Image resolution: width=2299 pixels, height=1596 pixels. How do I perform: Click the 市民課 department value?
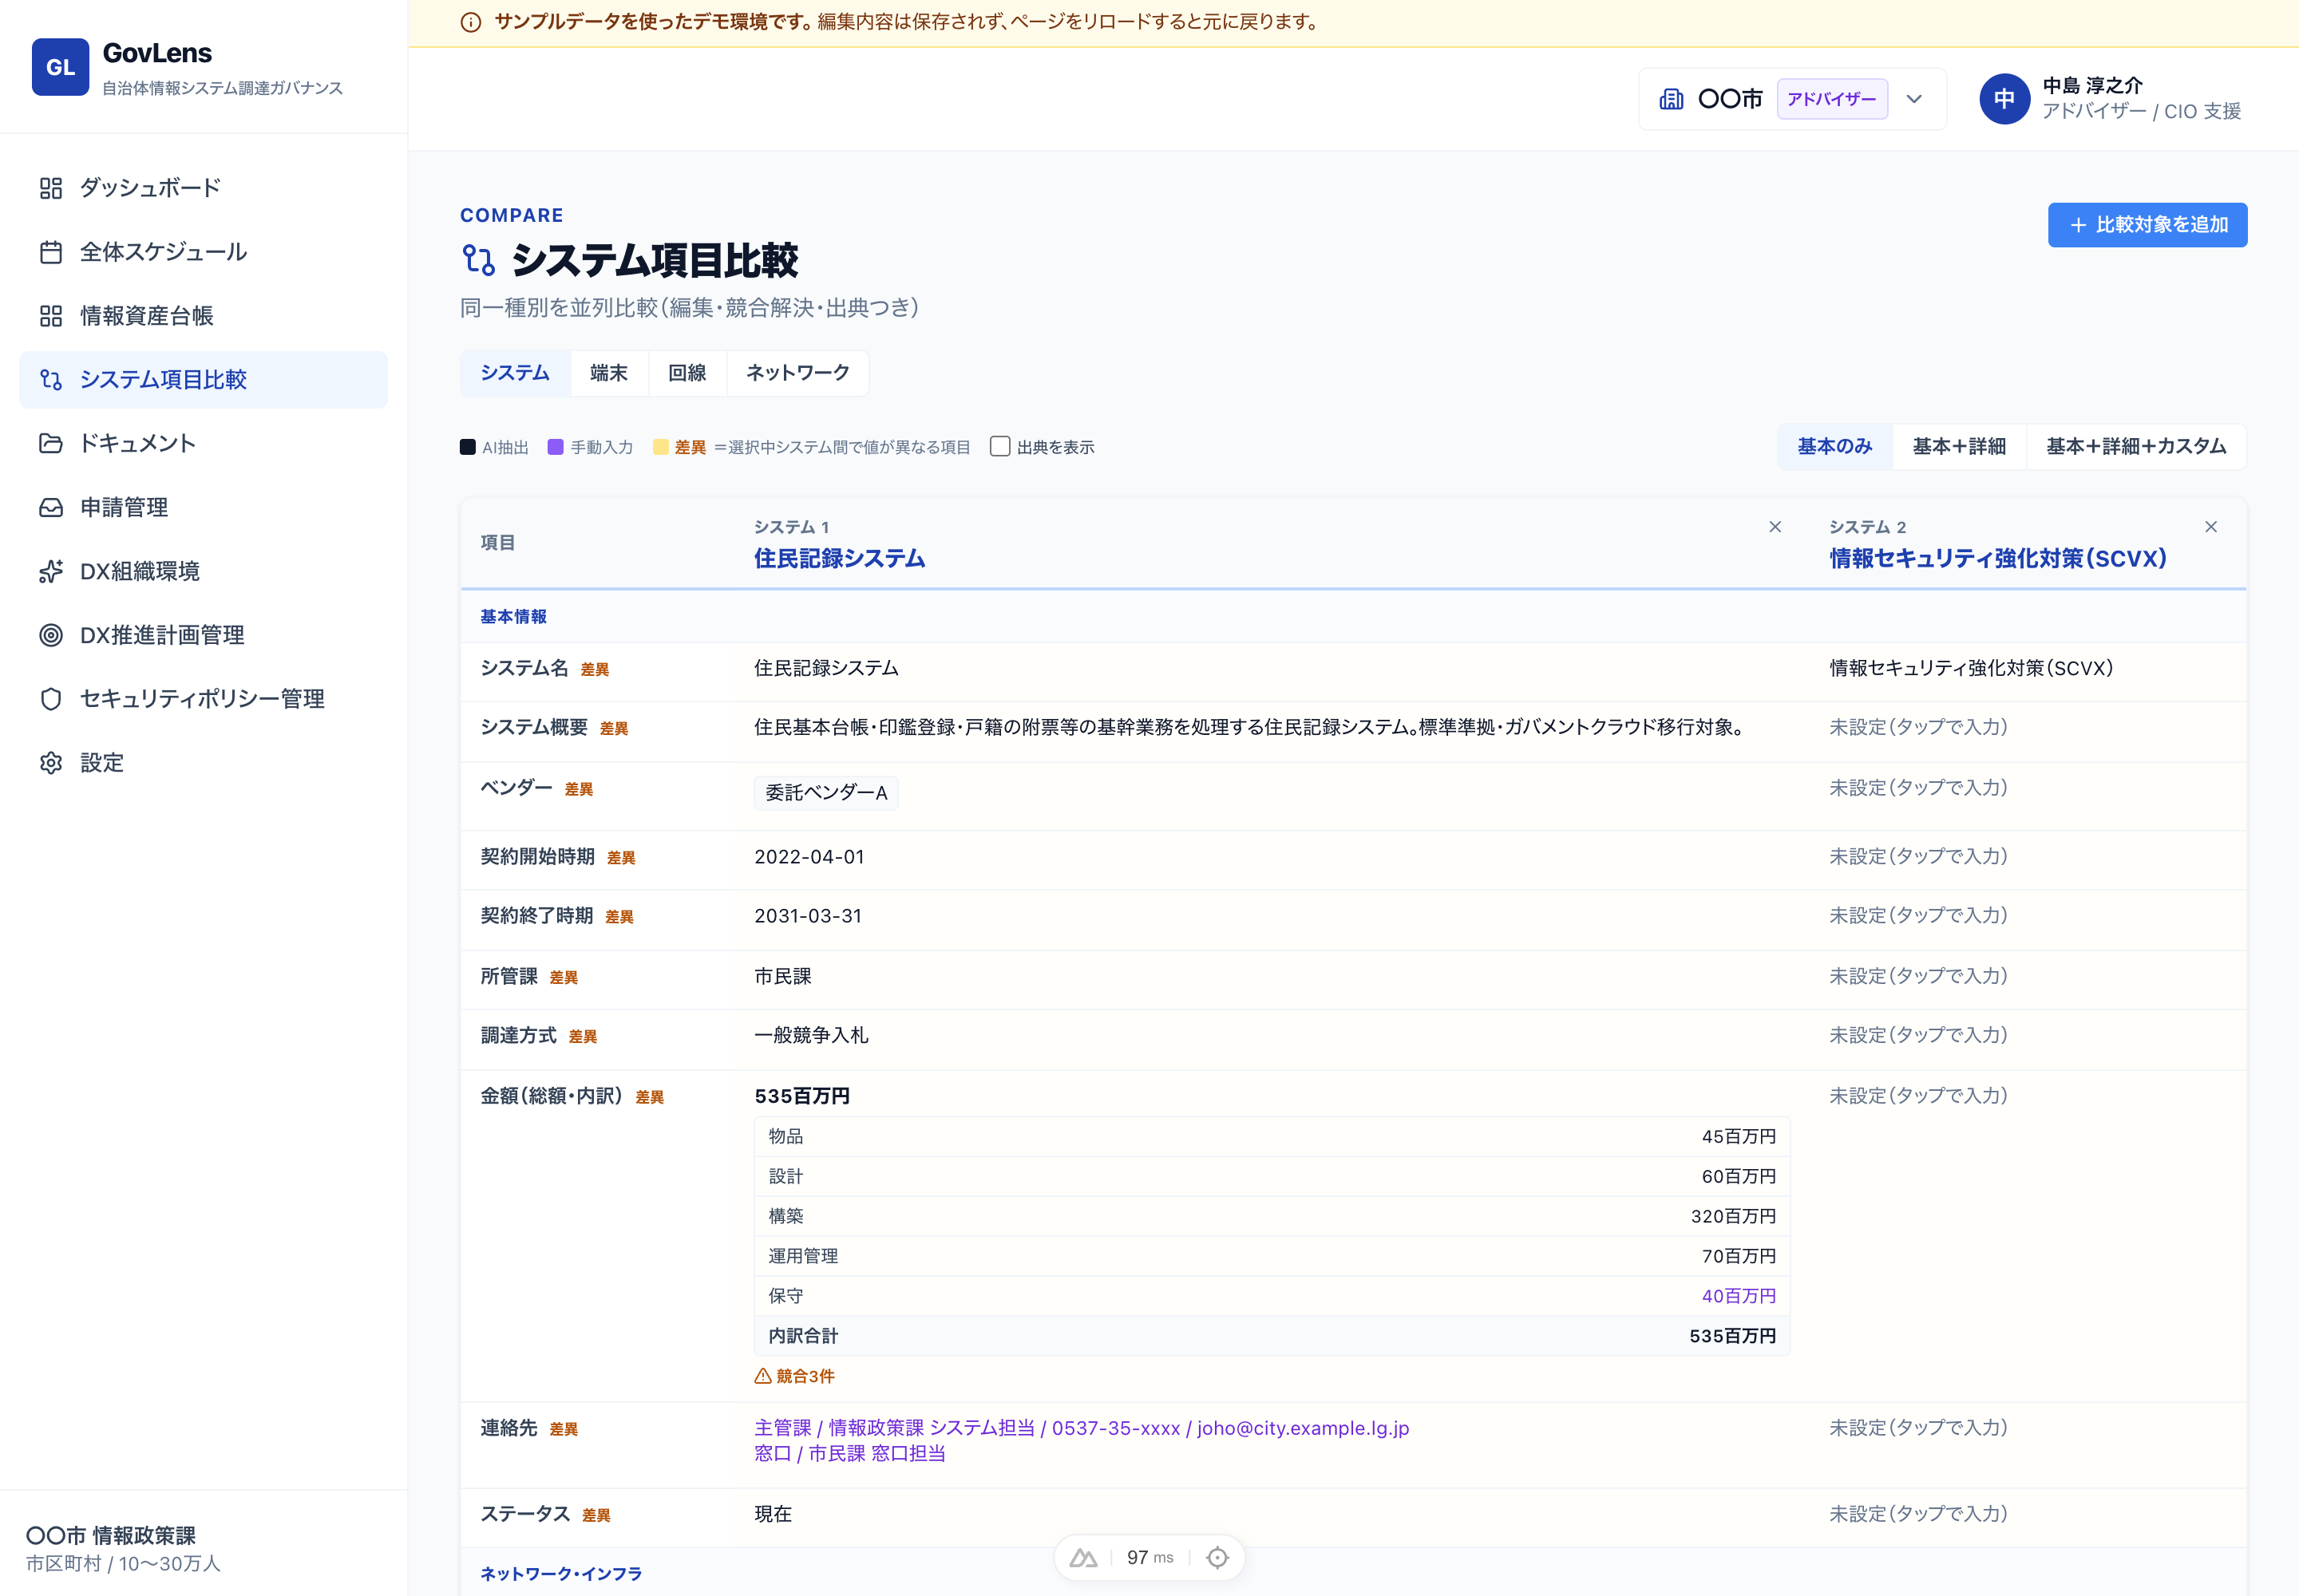(782, 976)
